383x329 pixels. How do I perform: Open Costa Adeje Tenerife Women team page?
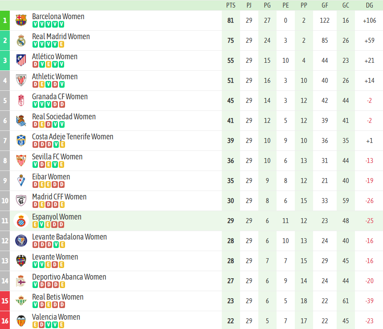pos(73,137)
